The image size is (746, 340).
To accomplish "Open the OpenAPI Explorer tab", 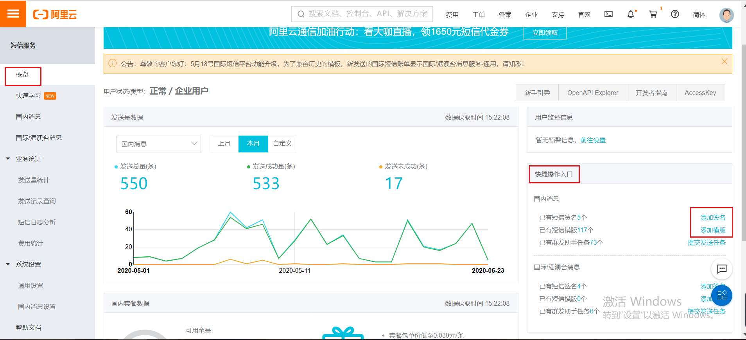I will [592, 93].
